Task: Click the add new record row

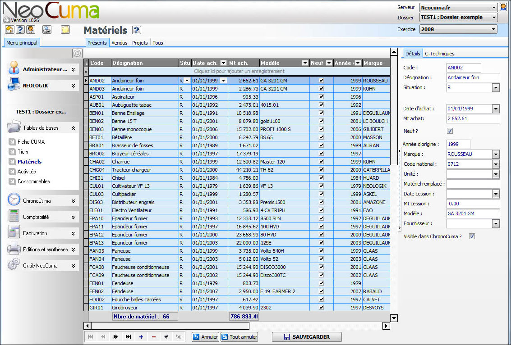Action: (x=239, y=71)
